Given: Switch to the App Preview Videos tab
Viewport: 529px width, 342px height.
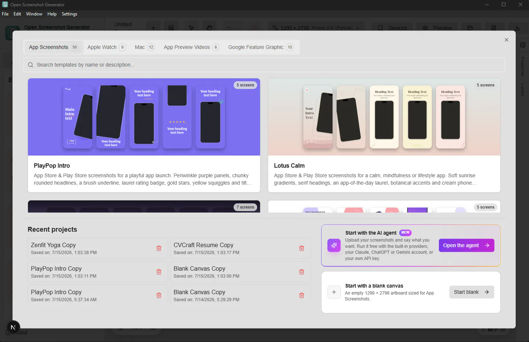Looking at the screenshot, I should point(191,47).
